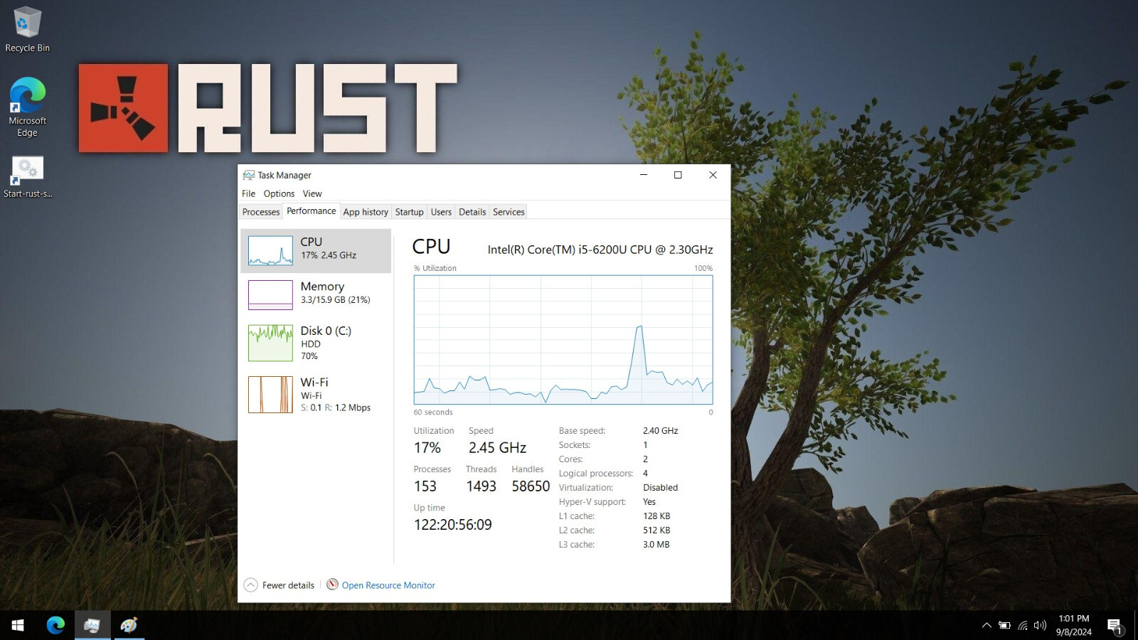Click the Fewer details label
The image size is (1138, 640).
click(288, 585)
